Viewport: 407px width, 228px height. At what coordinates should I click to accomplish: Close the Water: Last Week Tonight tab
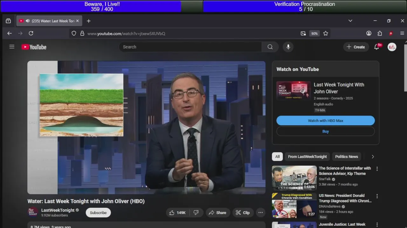(x=77, y=21)
